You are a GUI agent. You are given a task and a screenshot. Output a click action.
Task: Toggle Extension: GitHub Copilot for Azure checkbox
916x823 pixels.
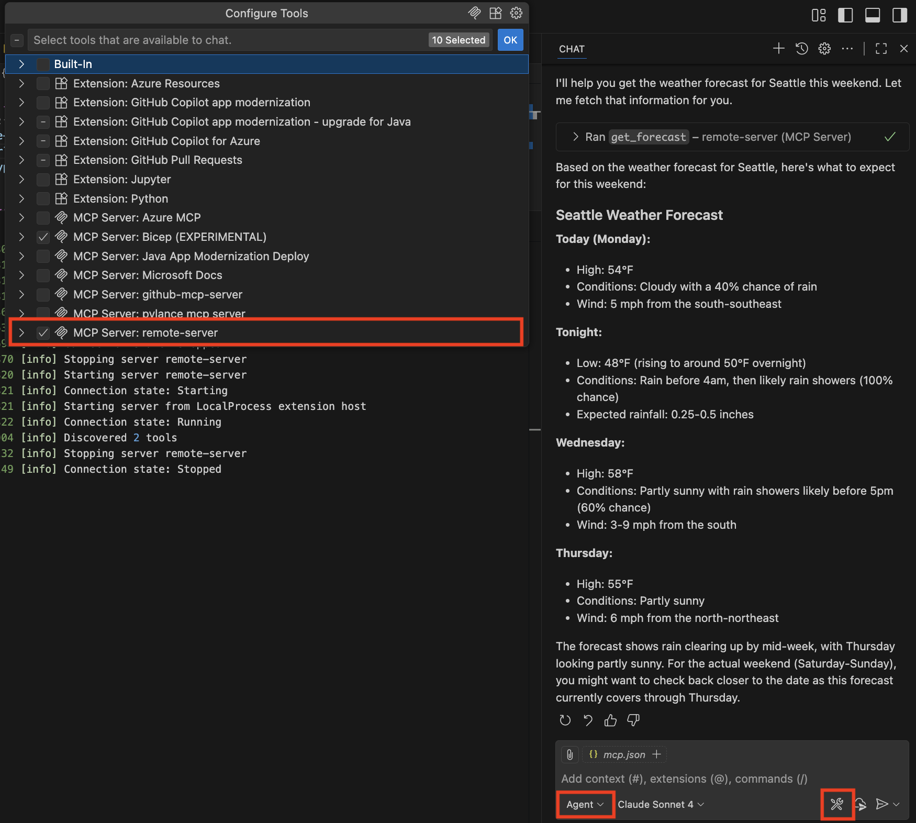pos(43,141)
